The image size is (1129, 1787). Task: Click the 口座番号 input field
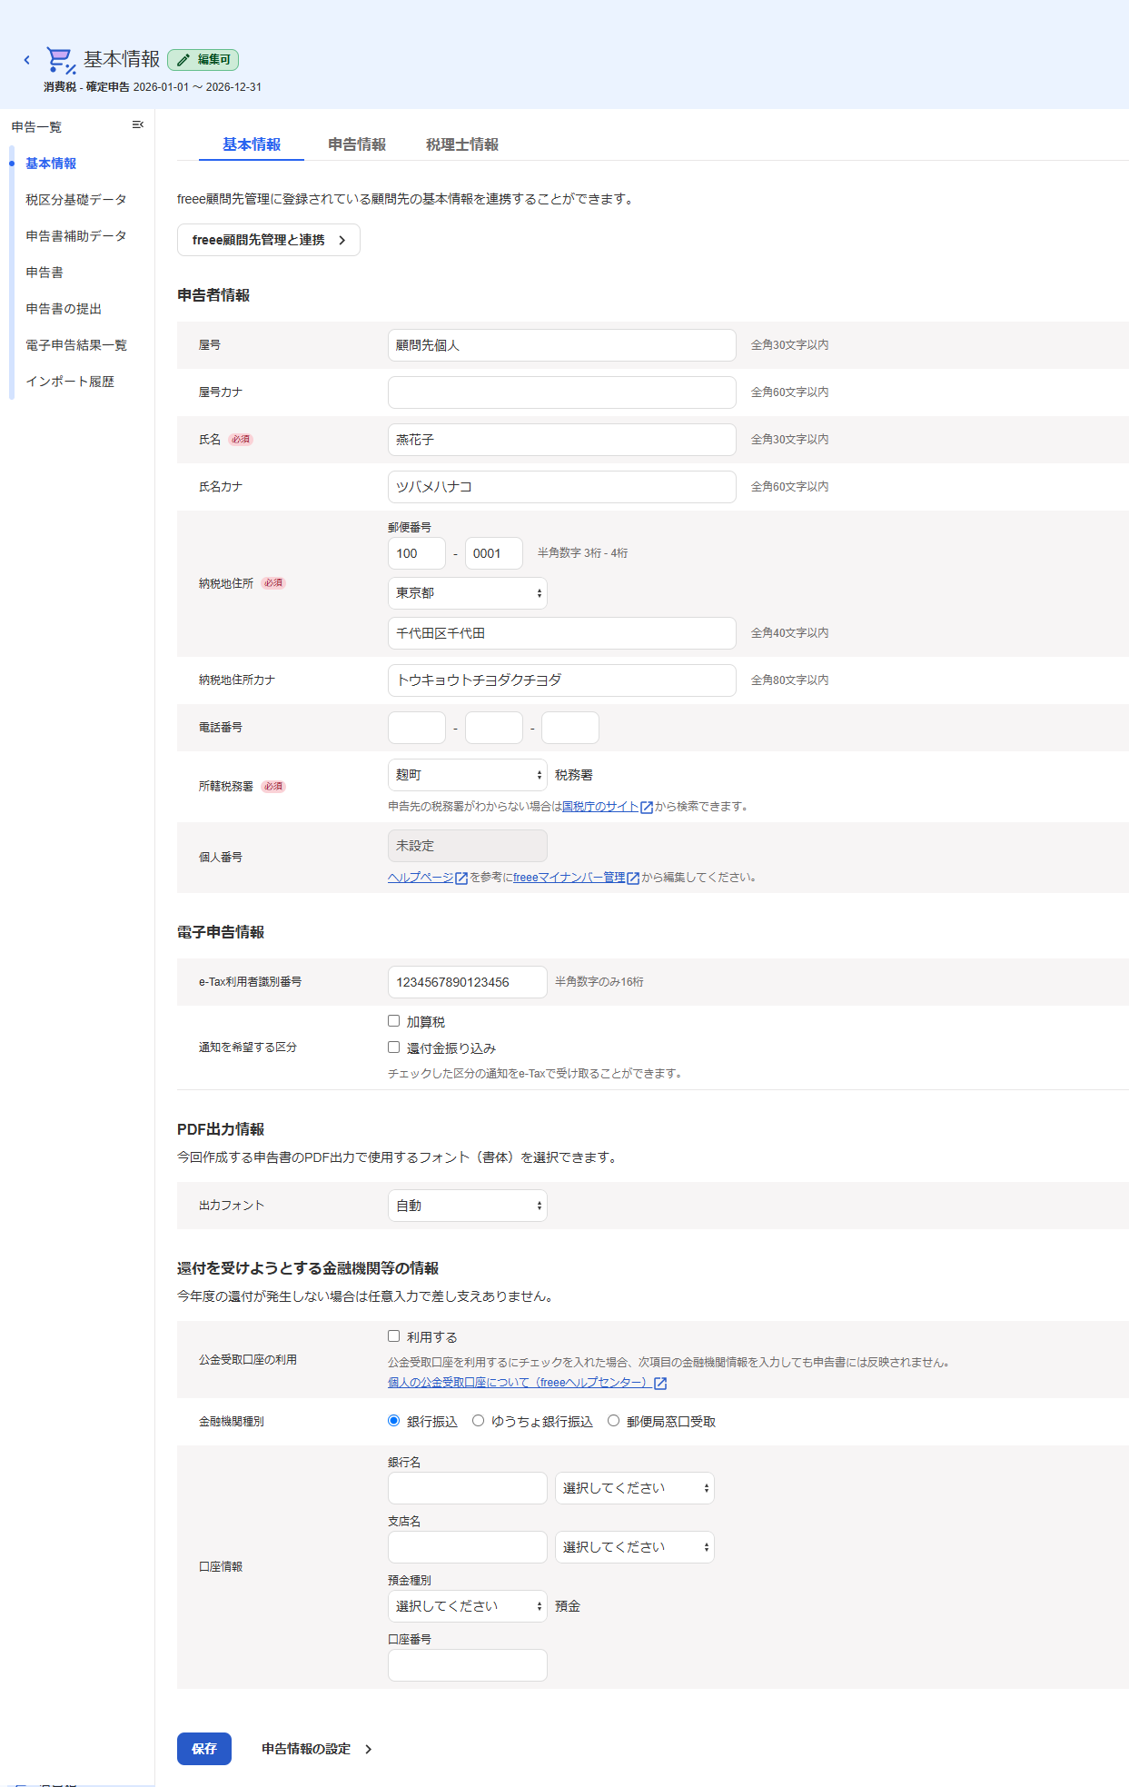pos(468,1665)
